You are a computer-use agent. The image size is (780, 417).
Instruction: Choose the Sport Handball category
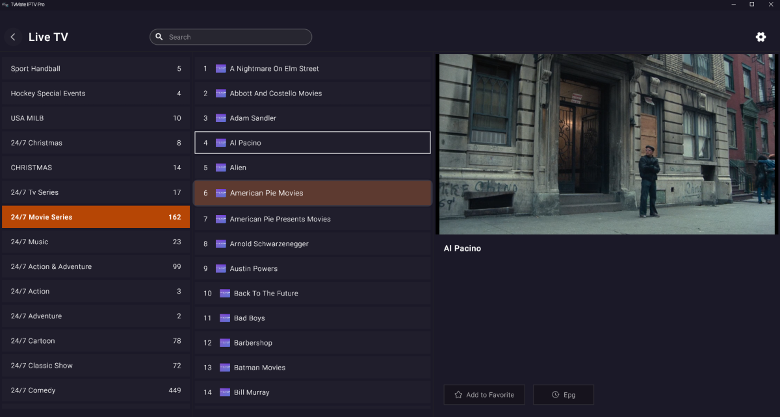pyautogui.click(x=96, y=69)
